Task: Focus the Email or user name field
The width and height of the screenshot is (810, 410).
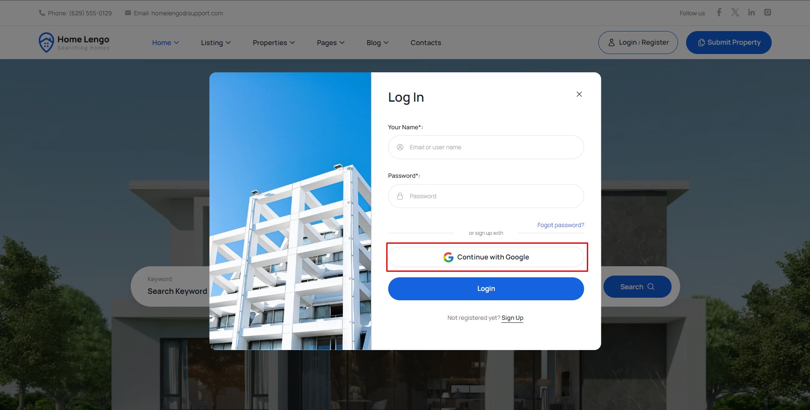Action: point(486,147)
